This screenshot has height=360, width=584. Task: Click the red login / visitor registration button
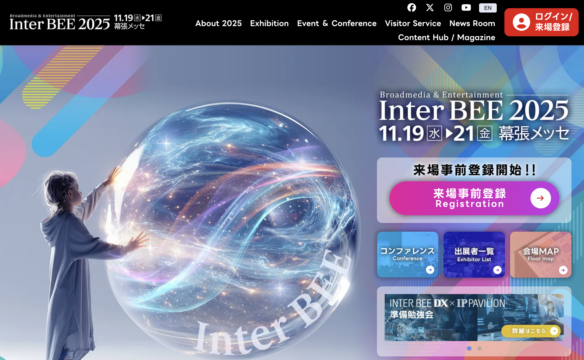pos(541,22)
